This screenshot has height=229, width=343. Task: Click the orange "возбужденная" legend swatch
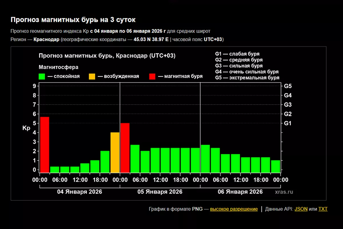coord(92,76)
